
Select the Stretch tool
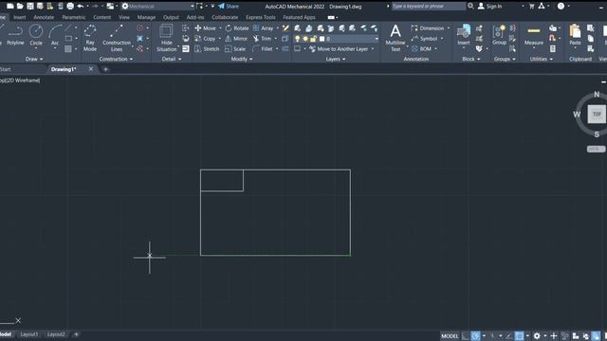click(x=207, y=49)
